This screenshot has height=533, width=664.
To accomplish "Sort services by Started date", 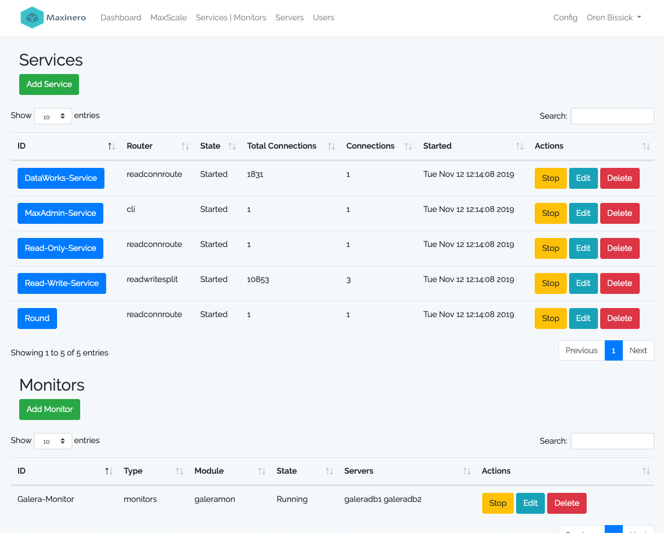I will tap(519, 146).
